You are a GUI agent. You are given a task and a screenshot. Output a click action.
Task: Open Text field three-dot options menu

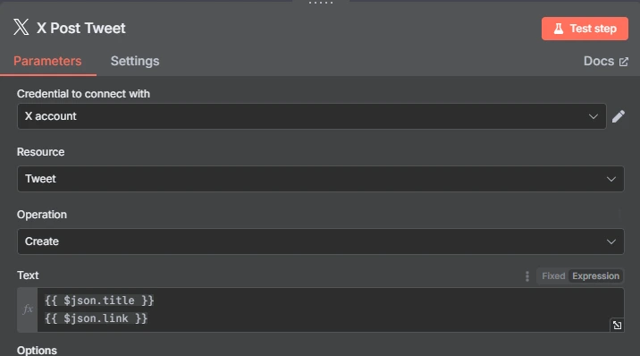[527, 276]
